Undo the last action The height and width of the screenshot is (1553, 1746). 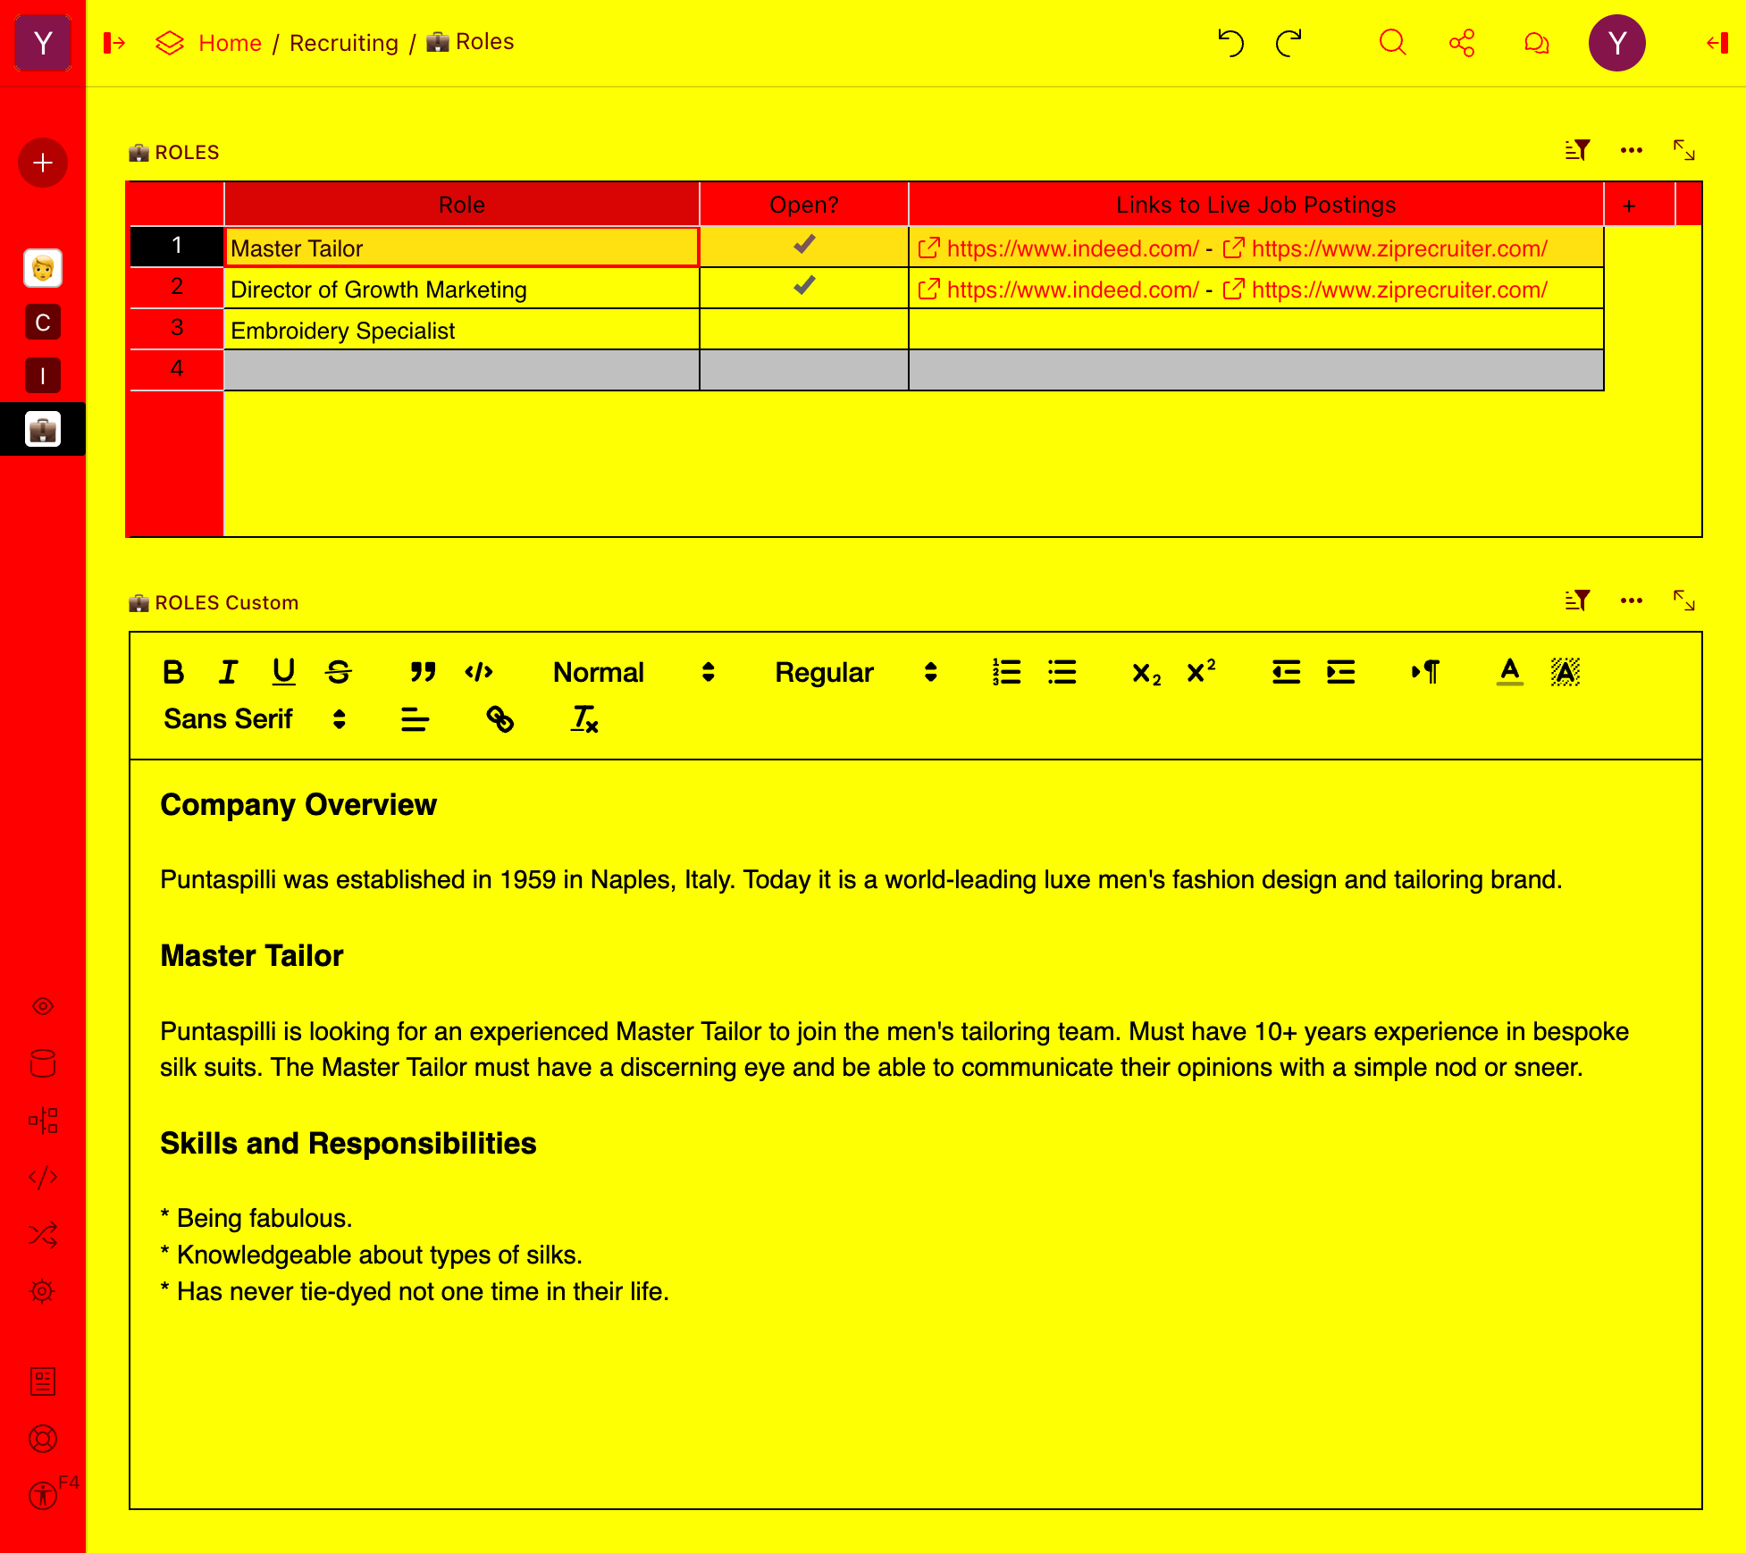1230,43
